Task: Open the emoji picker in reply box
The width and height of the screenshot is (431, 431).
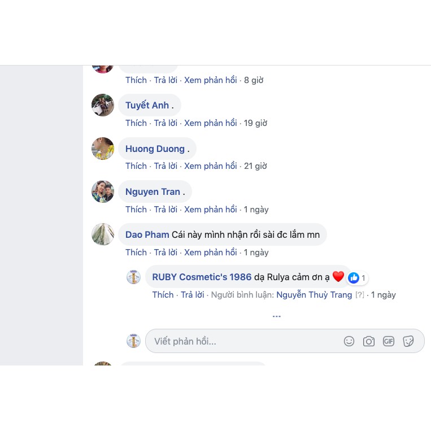Action: pos(349,341)
